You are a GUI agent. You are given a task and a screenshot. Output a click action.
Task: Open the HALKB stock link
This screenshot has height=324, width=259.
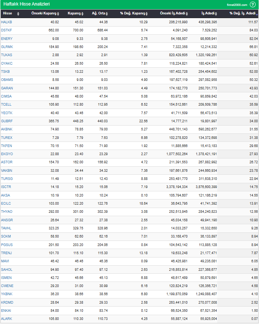point(7,22)
